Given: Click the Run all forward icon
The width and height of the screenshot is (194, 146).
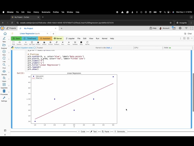Looking at the screenshot, I should point(69,43).
